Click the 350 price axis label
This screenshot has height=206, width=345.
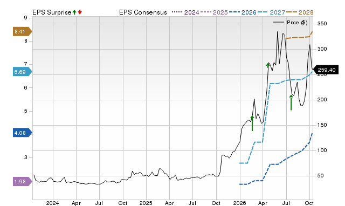(322, 24)
